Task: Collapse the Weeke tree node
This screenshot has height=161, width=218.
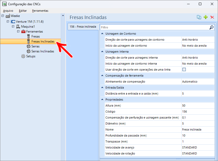Action: (x=3, y=16)
